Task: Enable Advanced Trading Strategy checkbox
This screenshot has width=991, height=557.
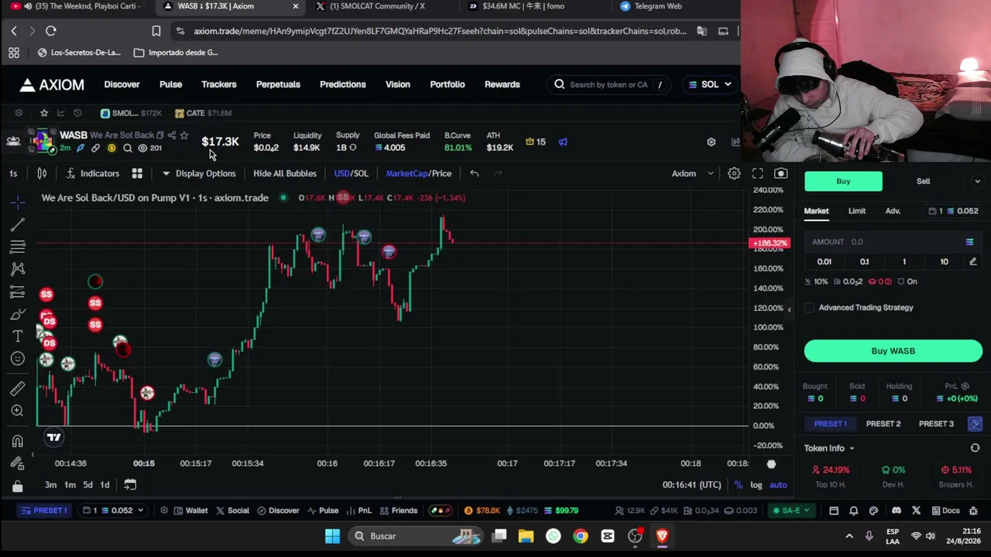Action: pos(809,308)
